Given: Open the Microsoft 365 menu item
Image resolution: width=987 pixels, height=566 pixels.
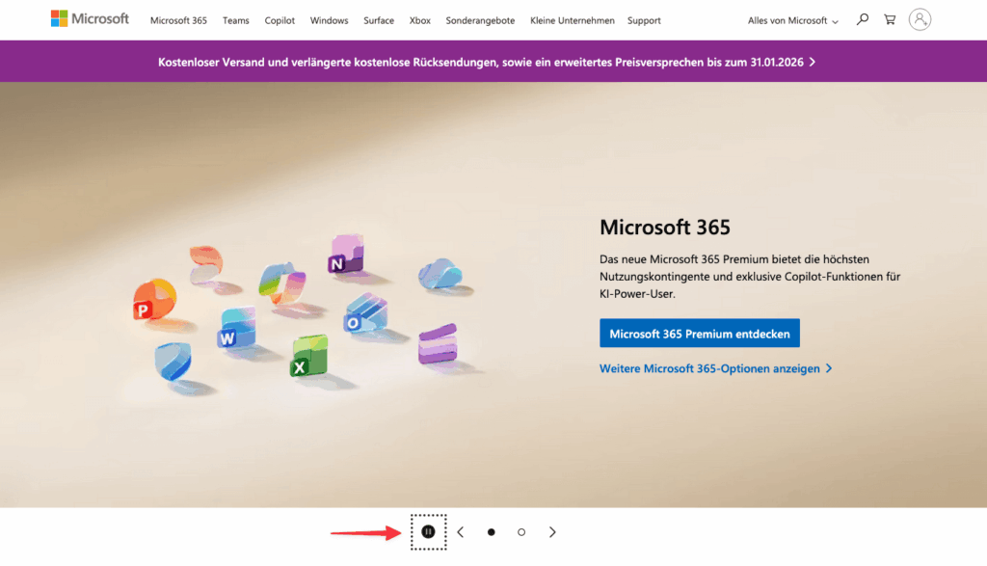Looking at the screenshot, I should [177, 19].
